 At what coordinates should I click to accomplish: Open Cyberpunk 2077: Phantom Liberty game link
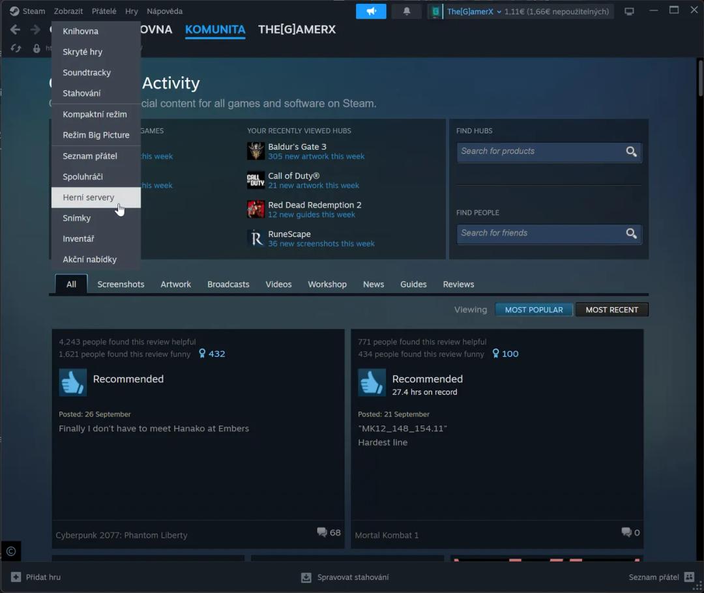point(121,535)
